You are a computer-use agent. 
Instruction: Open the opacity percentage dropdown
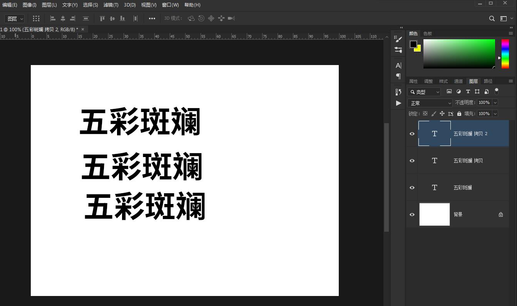[495, 102]
